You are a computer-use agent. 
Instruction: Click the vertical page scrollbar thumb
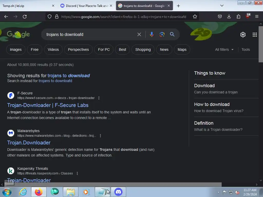tap(261, 44)
